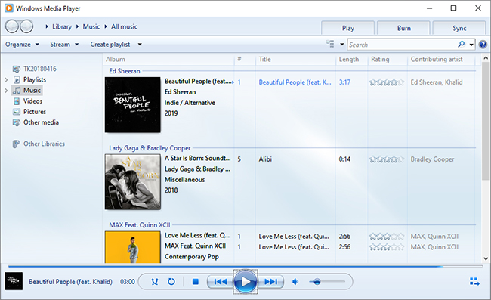Open the search options dropdown arrow
This screenshot has width=491, height=300.
471,45
